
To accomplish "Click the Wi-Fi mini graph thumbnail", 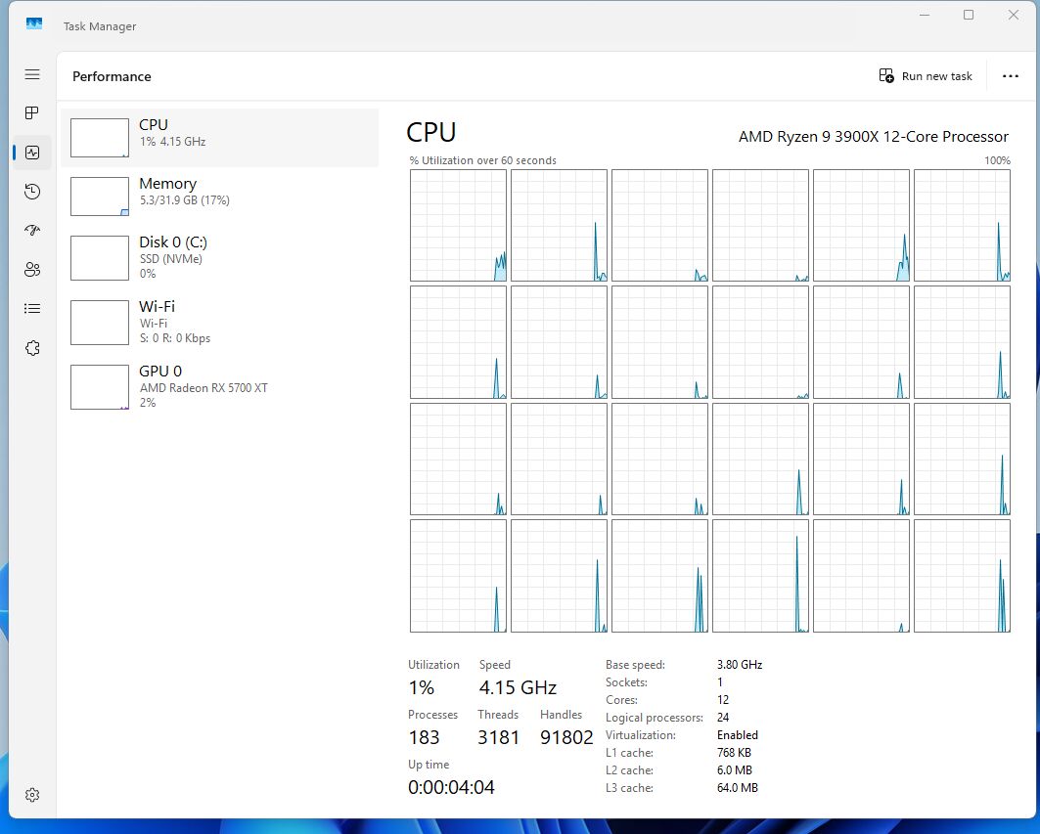I will click(100, 323).
